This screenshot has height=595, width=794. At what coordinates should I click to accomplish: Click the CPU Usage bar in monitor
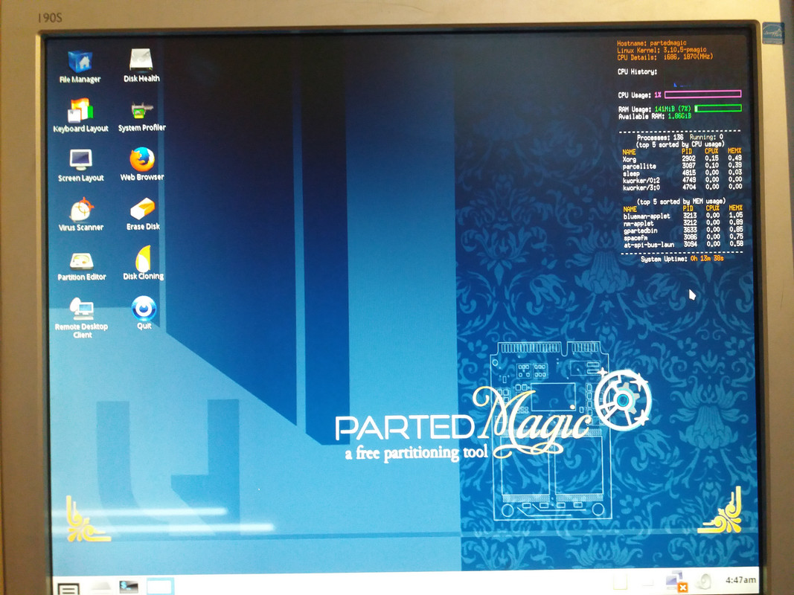(x=703, y=94)
